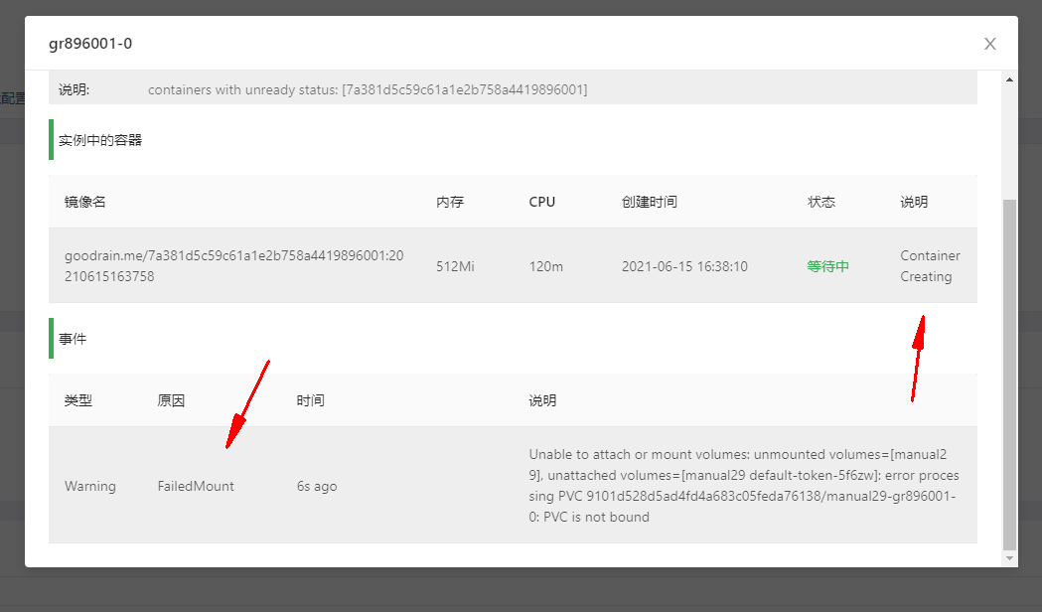Click the 120m CPU value
The width and height of the screenshot is (1042, 612).
[545, 266]
